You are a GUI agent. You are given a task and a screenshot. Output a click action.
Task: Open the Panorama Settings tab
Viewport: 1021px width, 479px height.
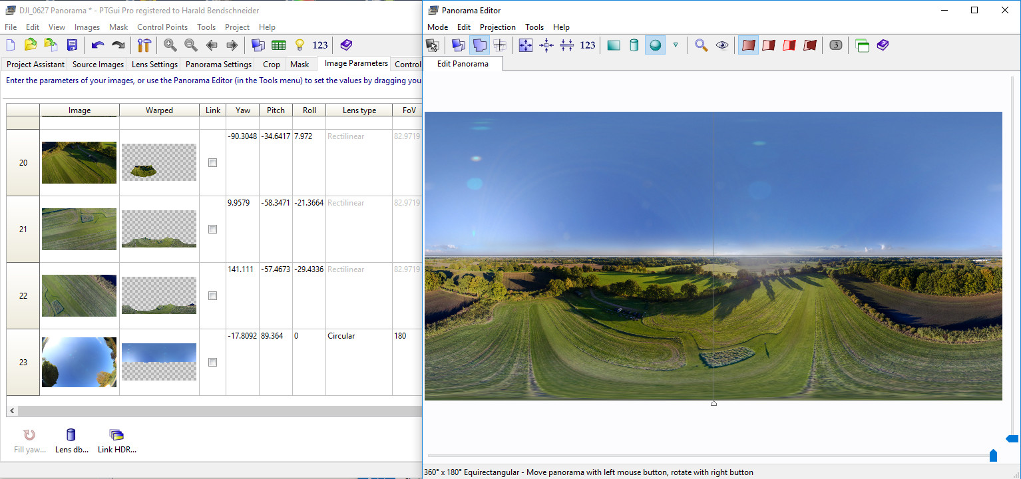click(218, 65)
